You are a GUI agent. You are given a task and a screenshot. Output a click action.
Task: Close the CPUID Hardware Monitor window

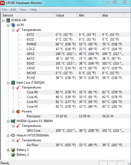pyautogui.click(x=125, y=2)
